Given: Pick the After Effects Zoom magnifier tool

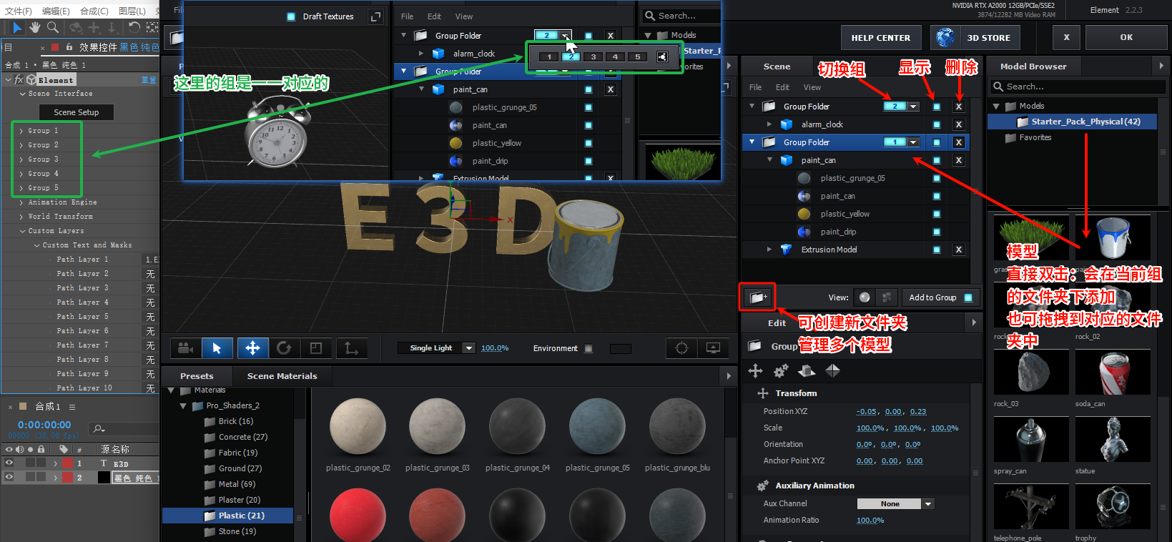Looking at the screenshot, I should [53, 27].
